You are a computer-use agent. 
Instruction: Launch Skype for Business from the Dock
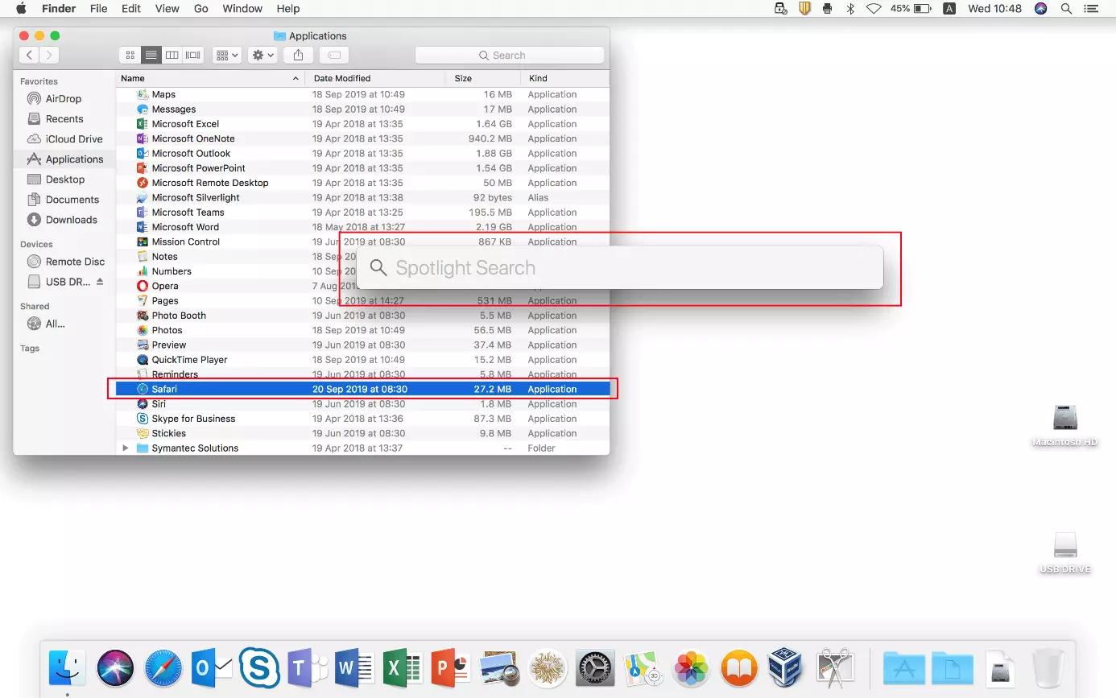[x=259, y=667]
